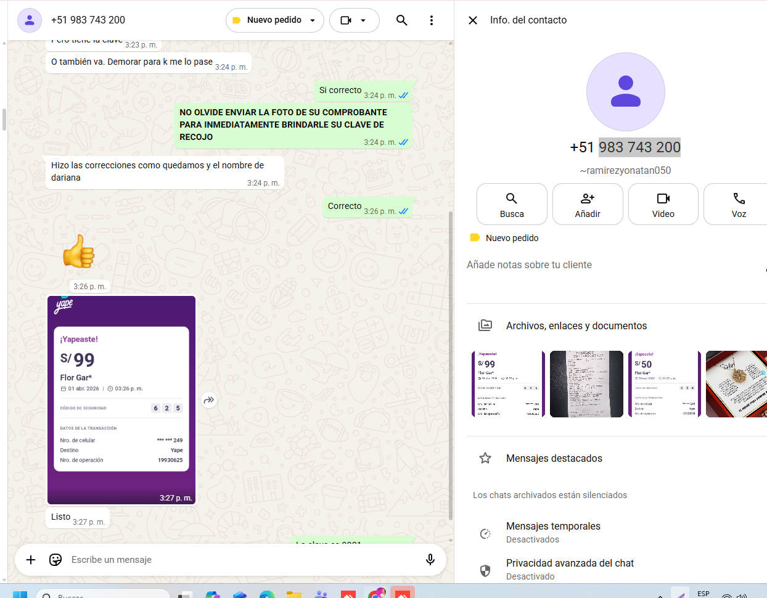Click the plus attach icon

[x=31, y=560]
